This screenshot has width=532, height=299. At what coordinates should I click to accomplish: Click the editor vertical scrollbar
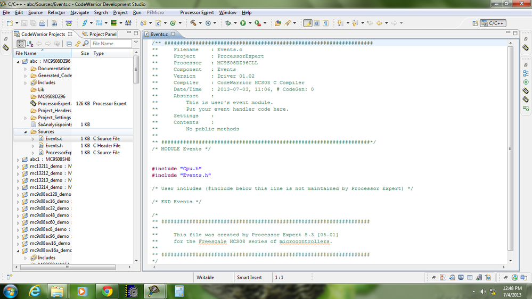tap(511, 148)
